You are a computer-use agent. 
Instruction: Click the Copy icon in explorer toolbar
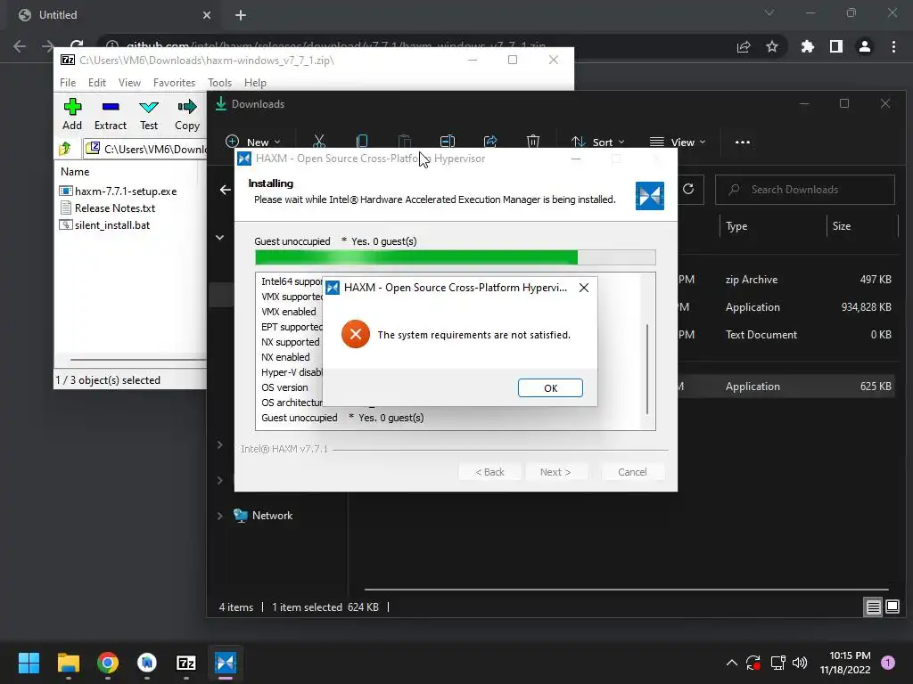click(362, 142)
